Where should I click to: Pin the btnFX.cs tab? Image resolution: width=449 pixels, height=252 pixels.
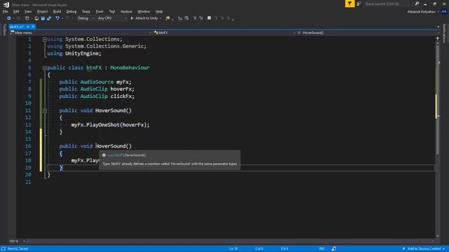coord(28,27)
